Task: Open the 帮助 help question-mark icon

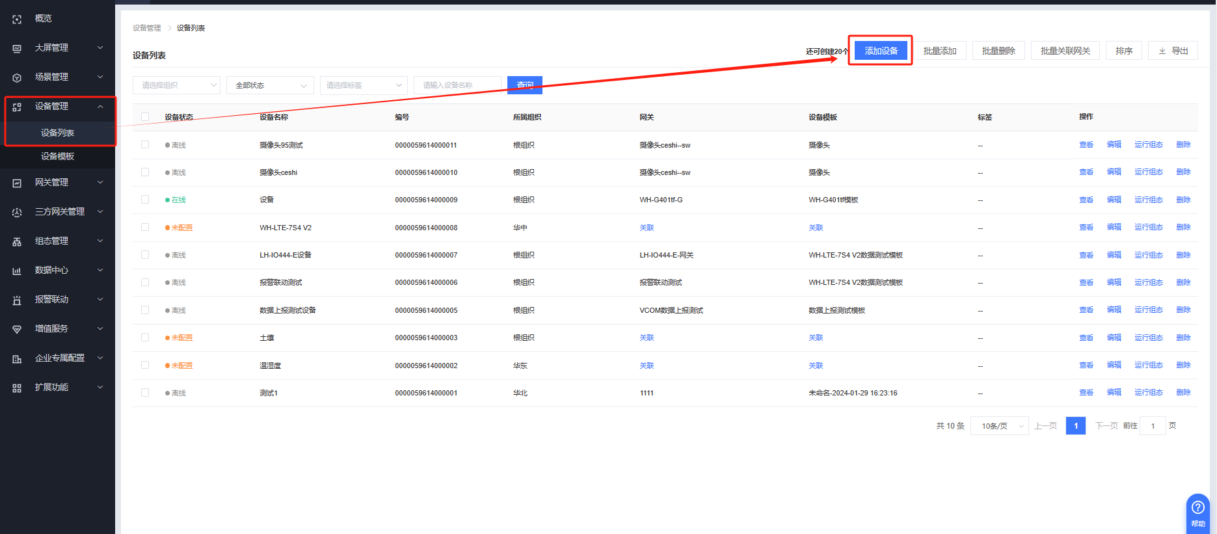Action: click(1197, 508)
